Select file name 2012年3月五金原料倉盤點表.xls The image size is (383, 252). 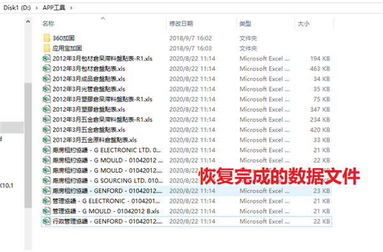click(94, 140)
